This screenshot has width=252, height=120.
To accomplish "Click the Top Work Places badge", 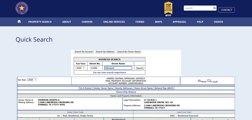I will click(168, 9).
